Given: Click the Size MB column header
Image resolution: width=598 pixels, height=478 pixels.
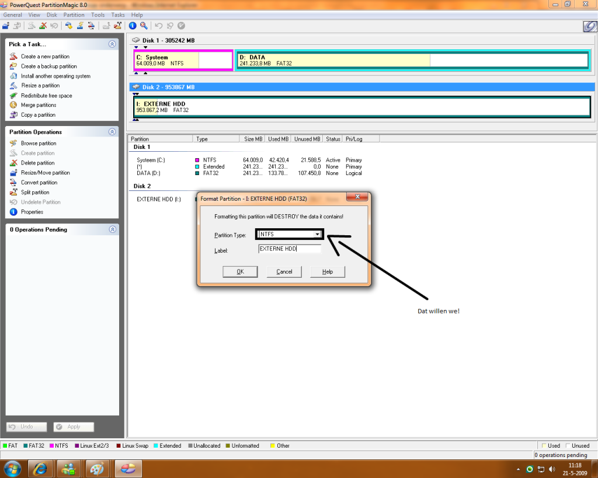Looking at the screenshot, I should [x=252, y=139].
